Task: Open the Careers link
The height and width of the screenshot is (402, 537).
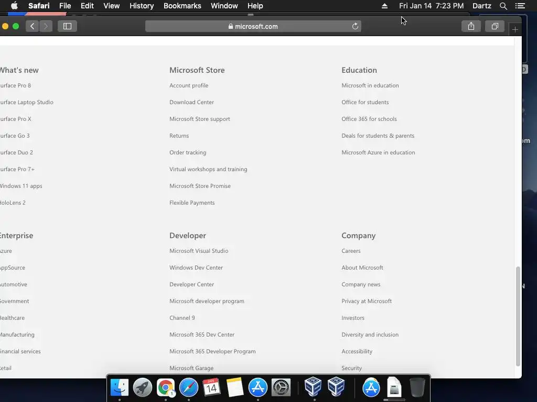Action: pos(351,251)
